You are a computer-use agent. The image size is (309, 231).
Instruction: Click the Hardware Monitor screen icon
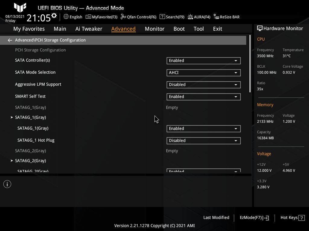coord(260,28)
